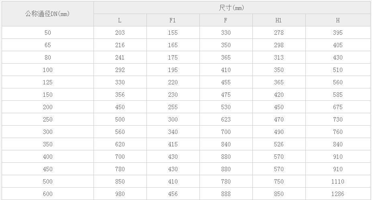Select the H value 1286 for DN 600
Screen dimensions: 372x200
(x=338, y=194)
